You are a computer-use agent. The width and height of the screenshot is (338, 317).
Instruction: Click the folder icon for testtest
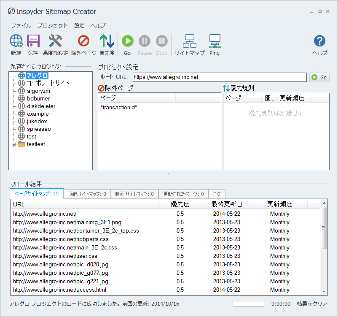21,144
